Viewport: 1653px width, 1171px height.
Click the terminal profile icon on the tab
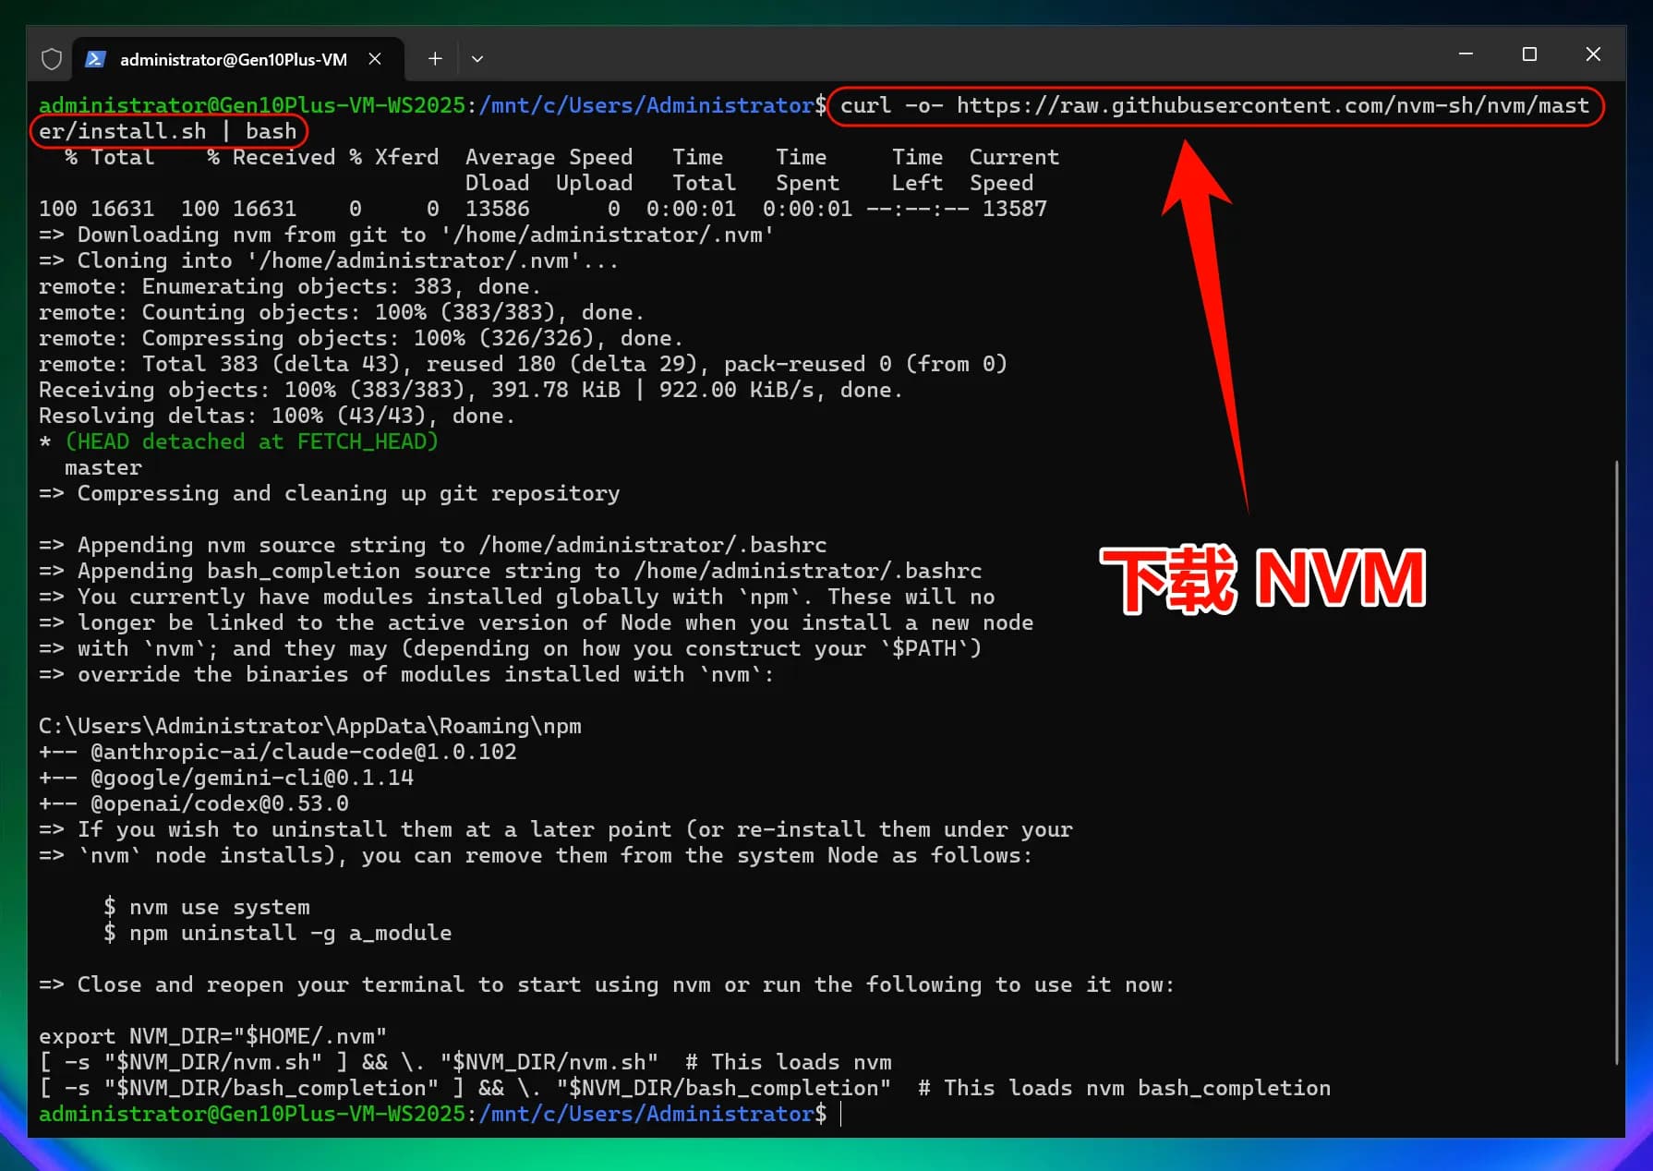coord(95,59)
